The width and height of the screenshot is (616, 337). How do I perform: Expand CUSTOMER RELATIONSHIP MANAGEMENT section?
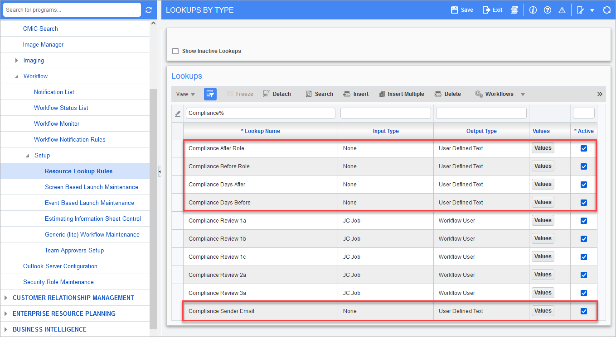click(x=6, y=298)
